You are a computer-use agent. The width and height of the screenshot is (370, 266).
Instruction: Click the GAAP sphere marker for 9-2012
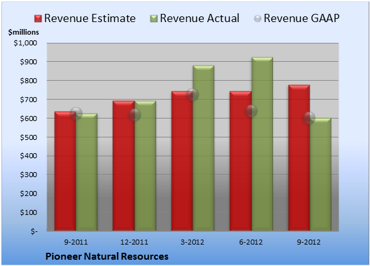(309, 118)
